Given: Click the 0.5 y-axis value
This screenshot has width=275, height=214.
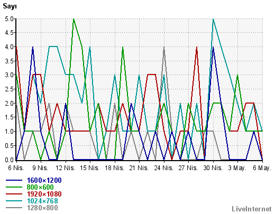Looking at the screenshot, I should [x=10, y=146].
